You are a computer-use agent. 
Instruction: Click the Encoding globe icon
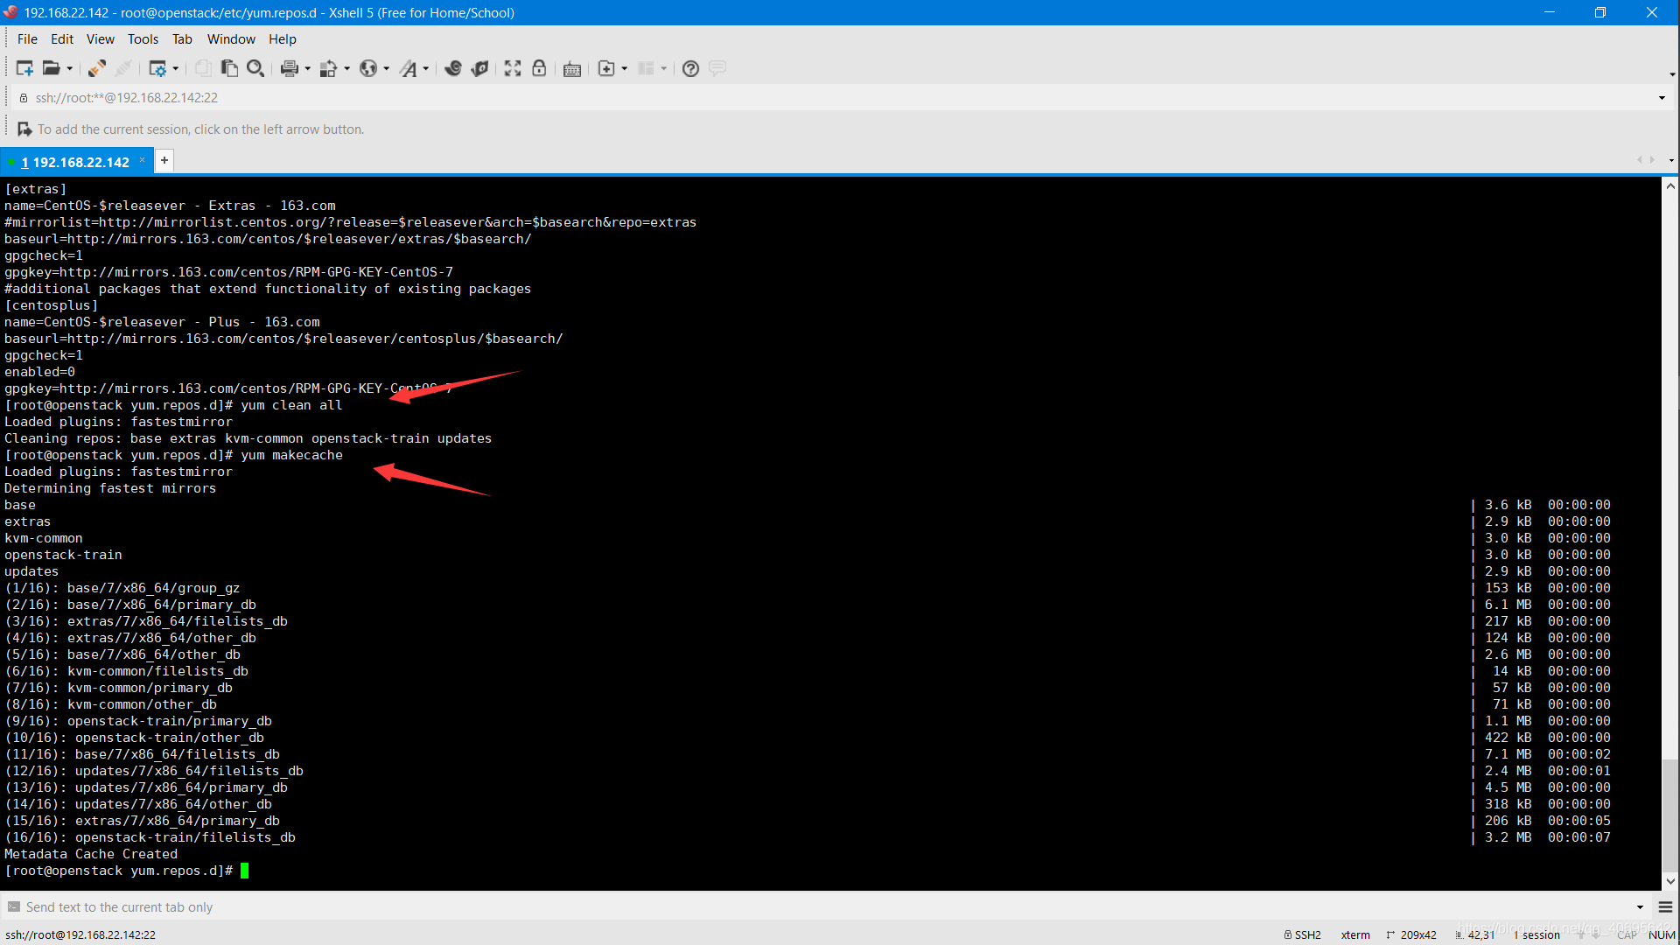click(x=368, y=68)
